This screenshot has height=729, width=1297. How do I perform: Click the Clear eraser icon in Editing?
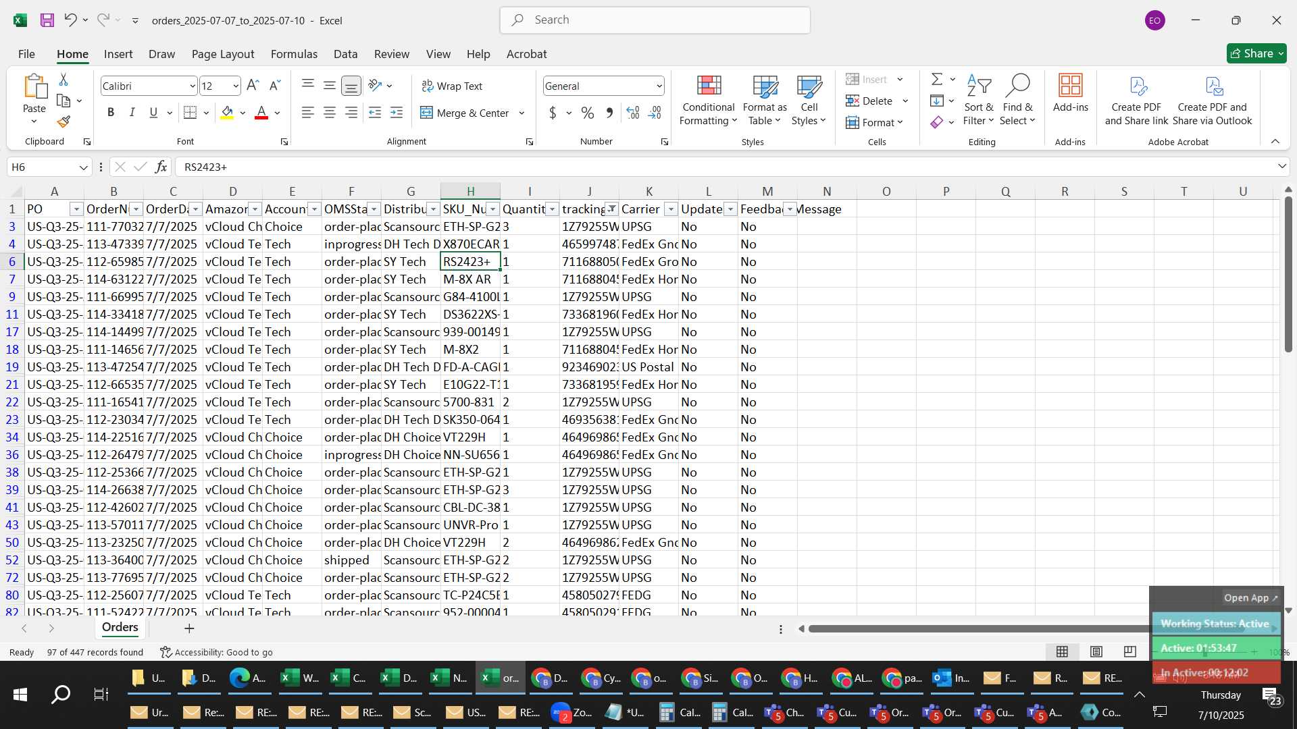coord(937,122)
